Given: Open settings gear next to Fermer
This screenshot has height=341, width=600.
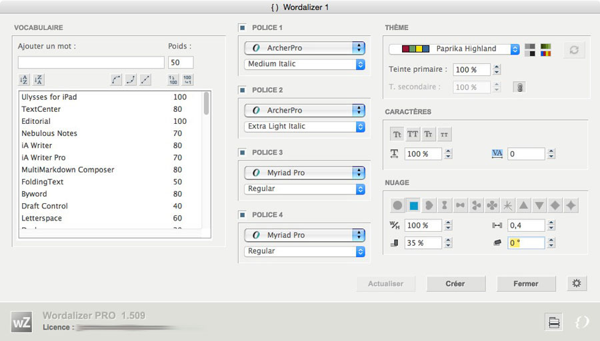Looking at the screenshot, I should (577, 283).
